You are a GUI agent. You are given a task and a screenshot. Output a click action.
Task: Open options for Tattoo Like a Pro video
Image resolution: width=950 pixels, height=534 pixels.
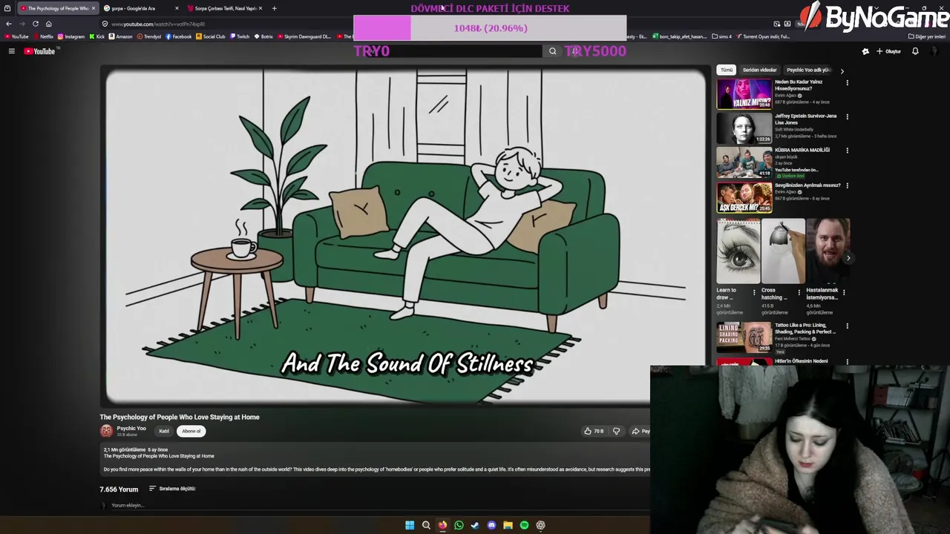847,326
